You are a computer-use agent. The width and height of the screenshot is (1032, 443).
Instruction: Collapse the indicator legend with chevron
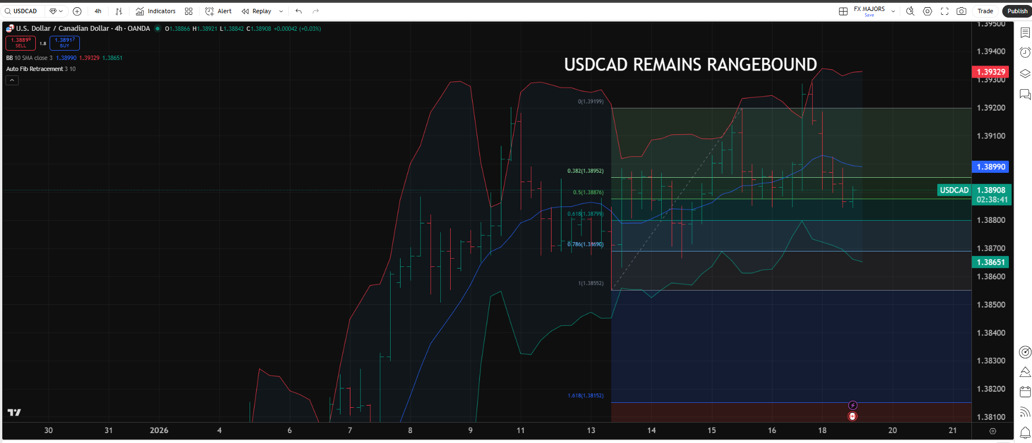pyautogui.click(x=12, y=80)
